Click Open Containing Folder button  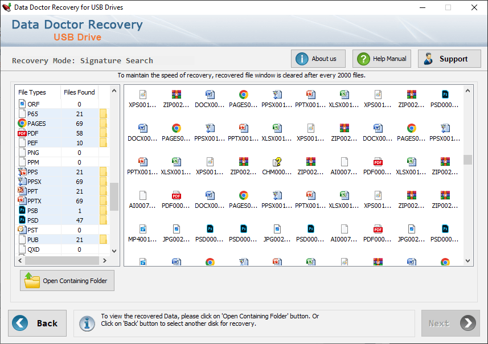tap(67, 280)
